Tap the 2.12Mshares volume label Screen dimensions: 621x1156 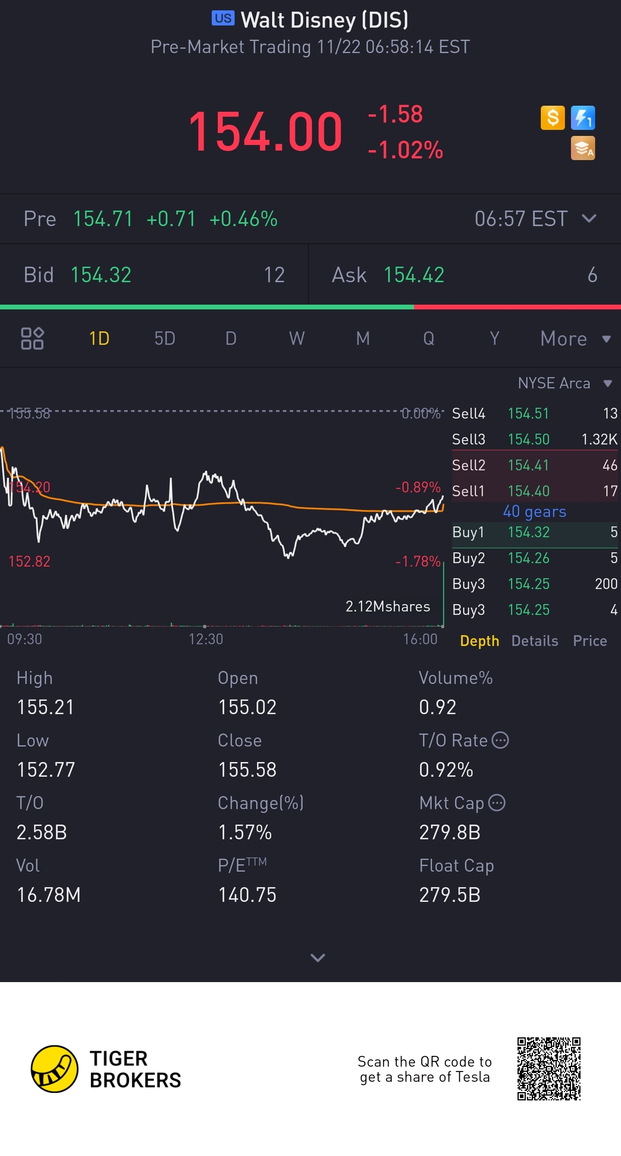pos(388,606)
